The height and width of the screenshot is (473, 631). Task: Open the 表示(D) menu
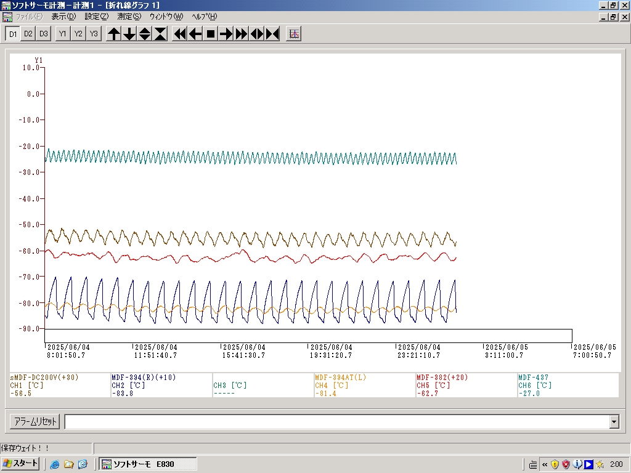(63, 17)
